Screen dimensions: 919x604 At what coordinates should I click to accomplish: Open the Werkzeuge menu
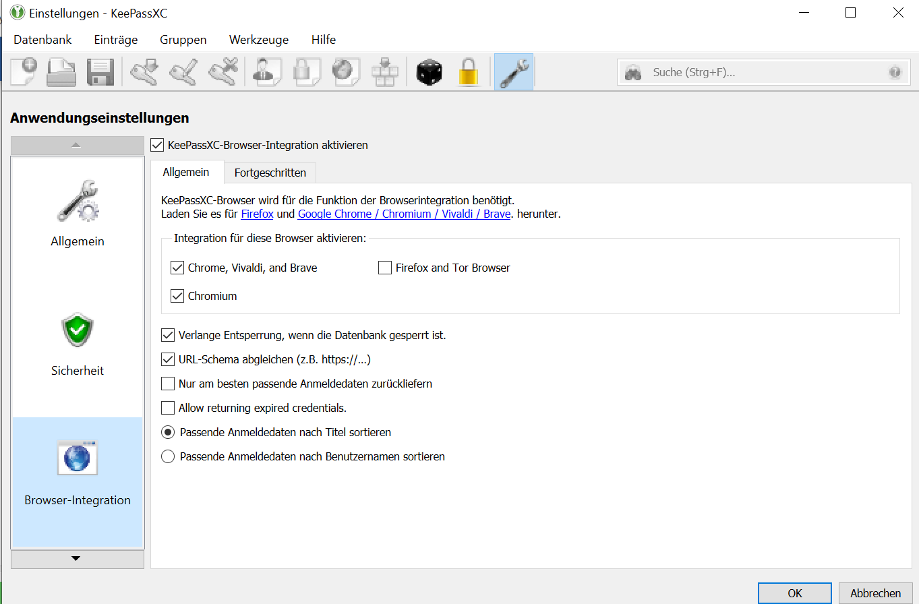pos(259,40)
